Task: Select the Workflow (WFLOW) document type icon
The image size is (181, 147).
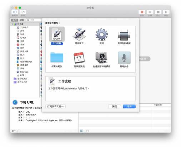Action: click(x=57, y=34)
